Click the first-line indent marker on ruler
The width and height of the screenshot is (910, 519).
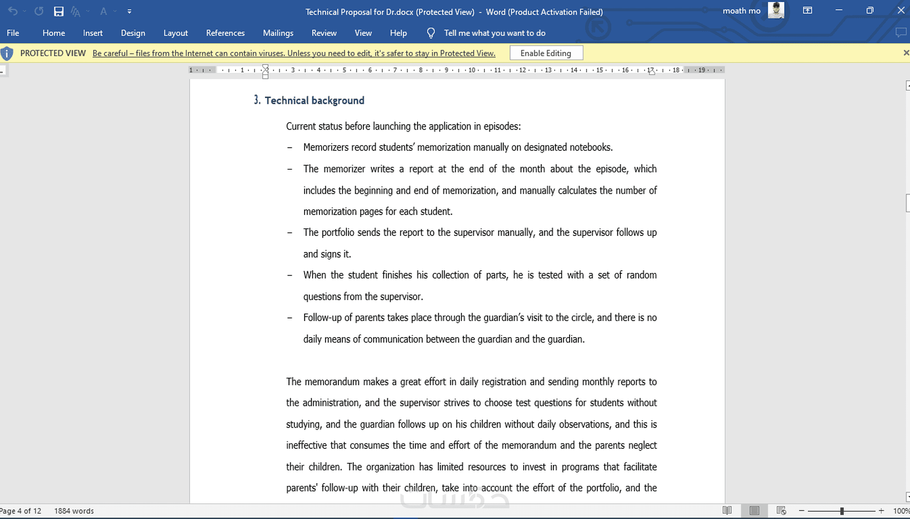coord(265,67)
